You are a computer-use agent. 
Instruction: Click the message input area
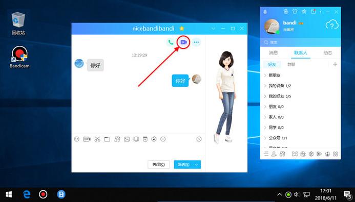click(x=138, y=151)
